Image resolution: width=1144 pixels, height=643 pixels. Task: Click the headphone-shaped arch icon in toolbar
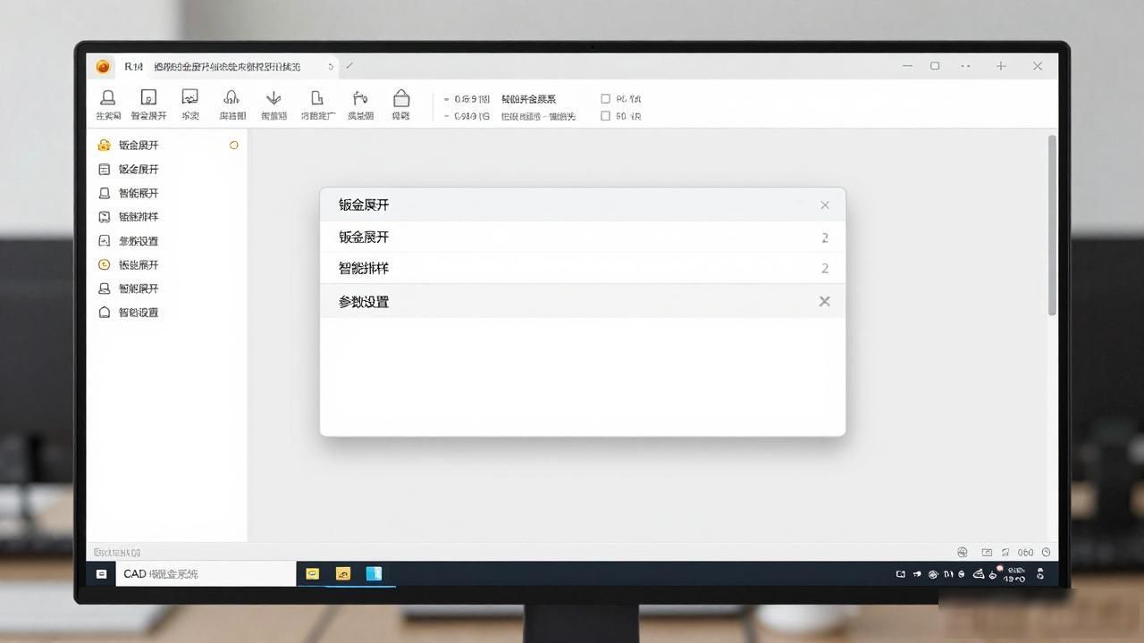231,97
